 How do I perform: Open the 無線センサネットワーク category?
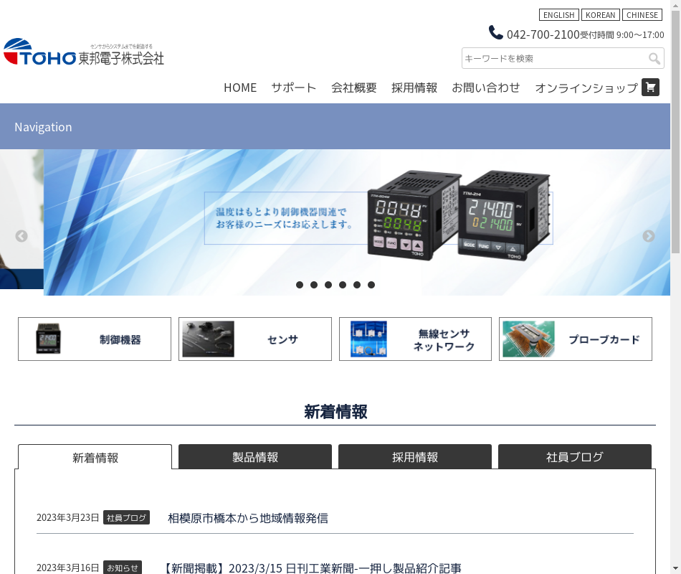pyautogui.click(x=415, y=339)
